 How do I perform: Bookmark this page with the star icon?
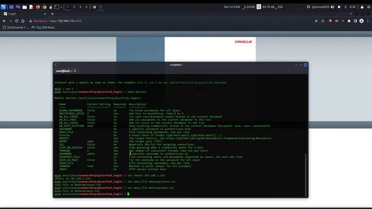coord(323,21)
